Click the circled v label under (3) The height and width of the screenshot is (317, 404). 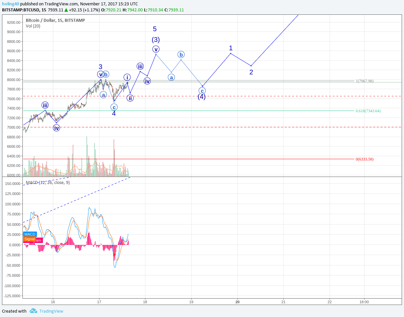coord(156,49)
